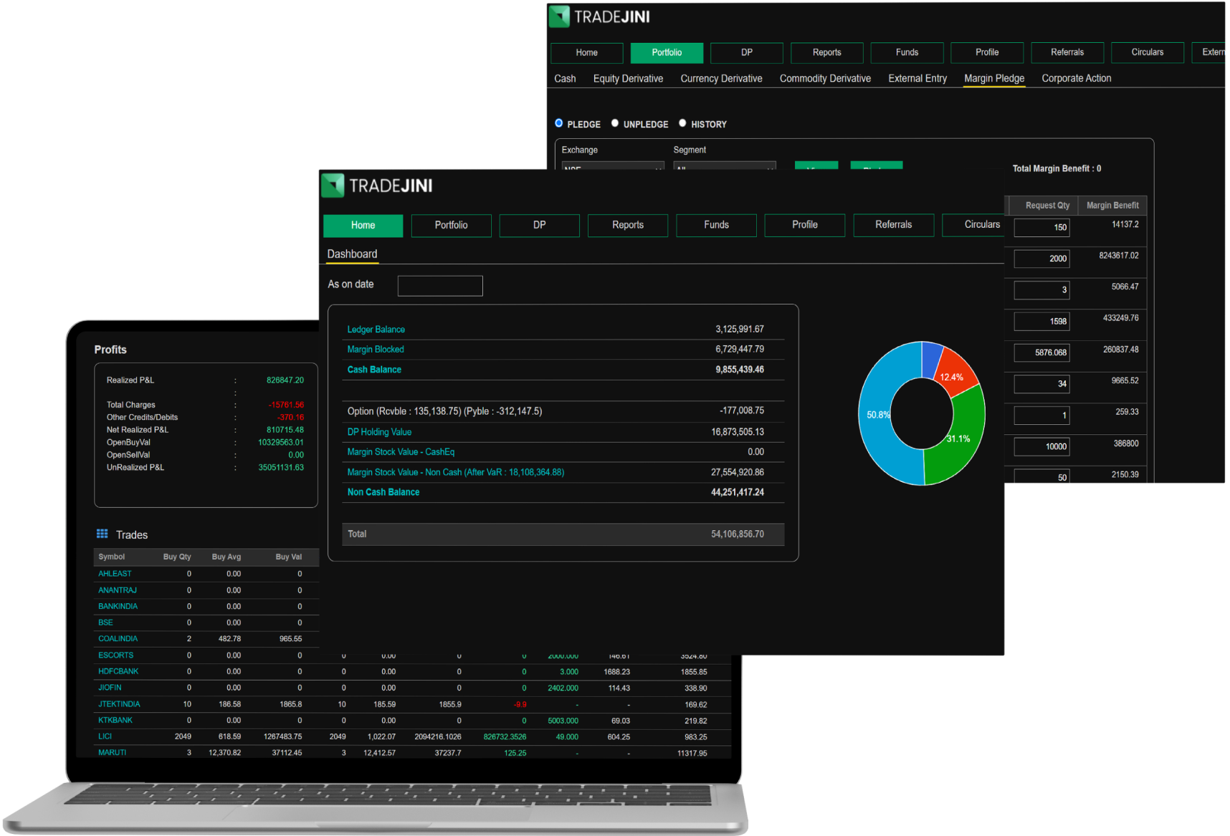The width and height of the screenshot is (1230, 836).
Task: Click the Request Qty field showing 2000
Action: pyautogui.click(x=1041, y=259)
